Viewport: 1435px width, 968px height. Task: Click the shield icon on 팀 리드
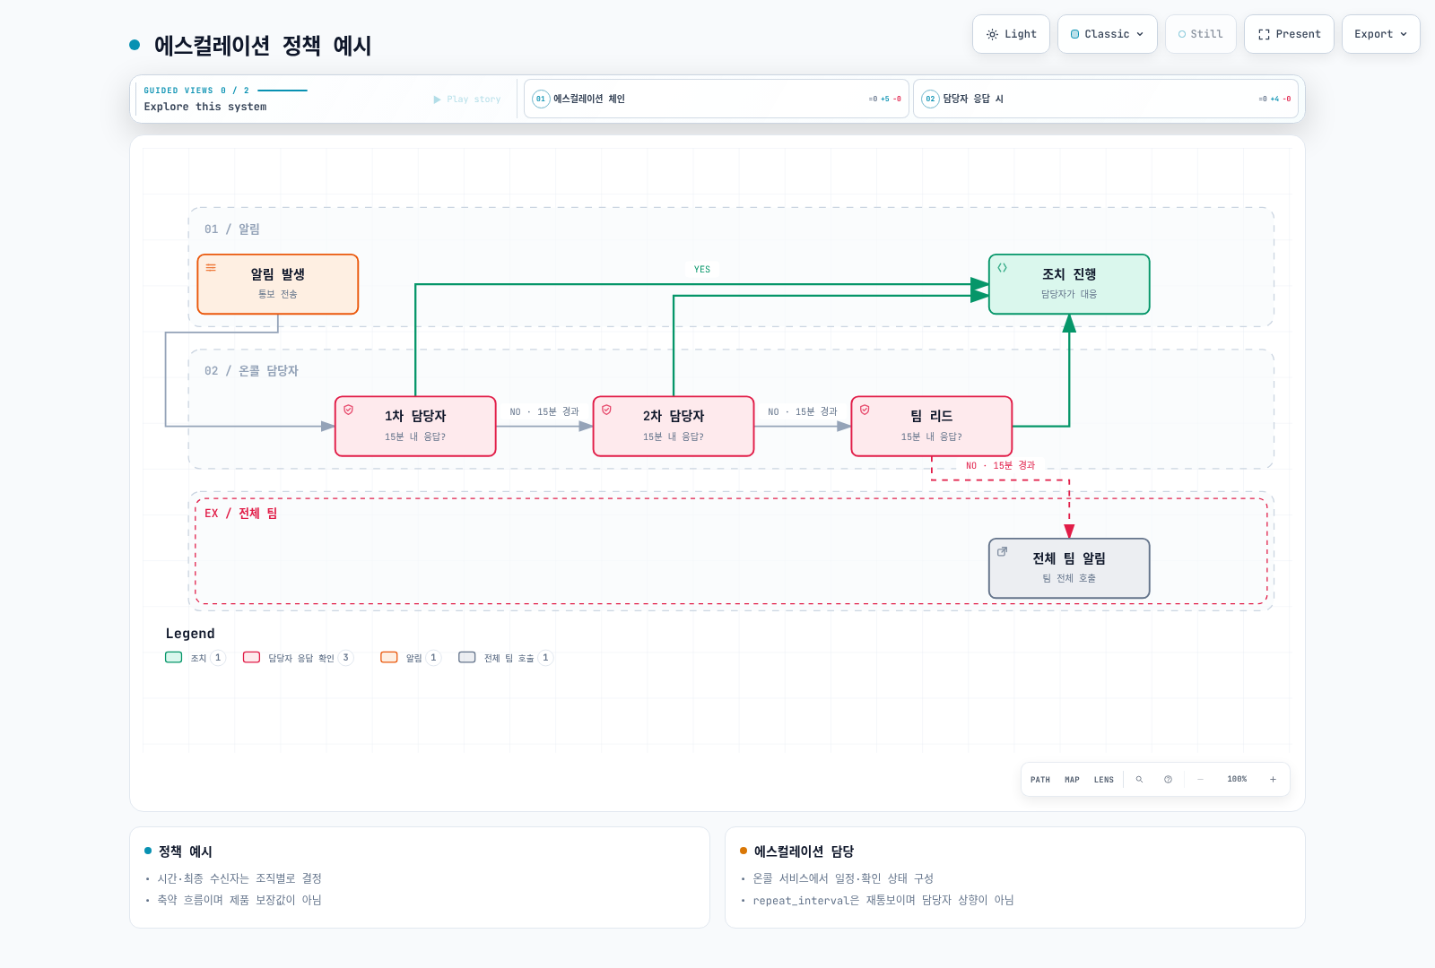pos(865,410)
